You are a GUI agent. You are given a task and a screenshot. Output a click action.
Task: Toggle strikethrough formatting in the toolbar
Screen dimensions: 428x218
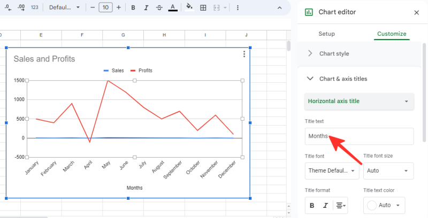pyautogui.click(x=159, y=7)
